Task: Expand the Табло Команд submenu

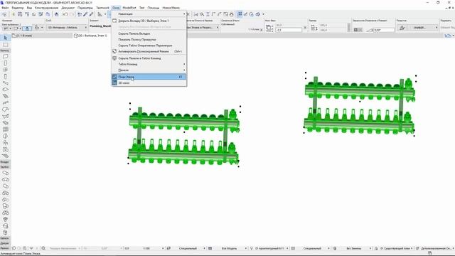Action: (149, 64)
